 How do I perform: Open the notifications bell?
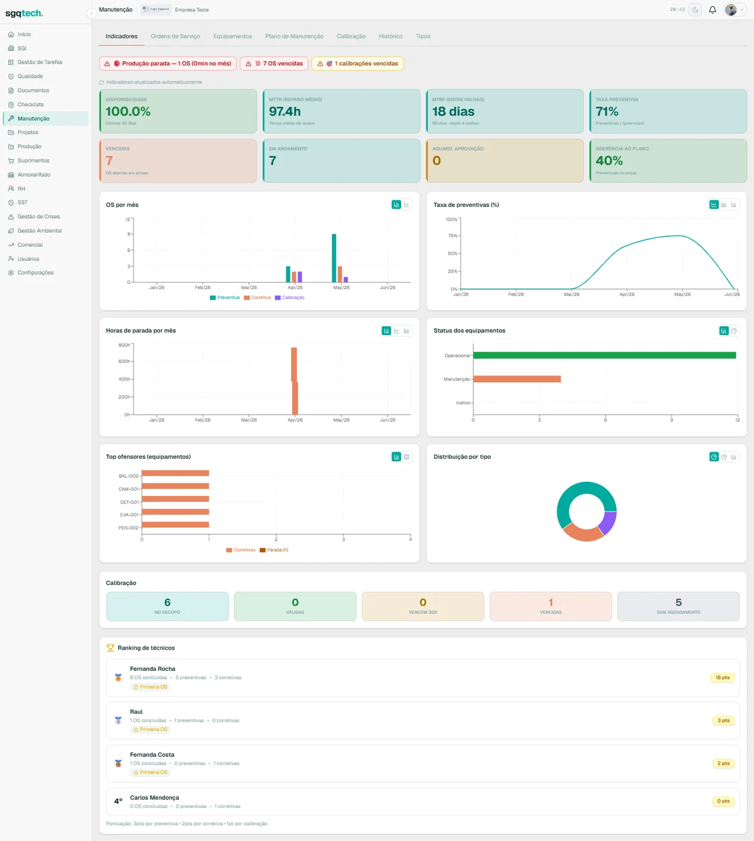(x=712, y=10)
